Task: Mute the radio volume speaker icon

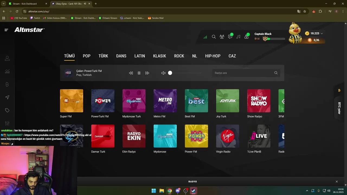Action: (x=163, y=73)
